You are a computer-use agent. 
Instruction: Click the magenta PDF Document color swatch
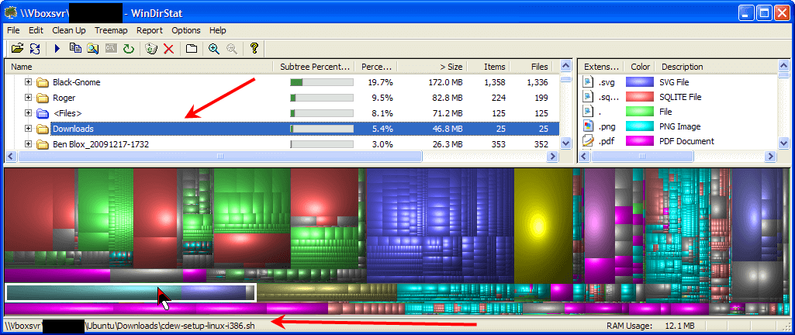[x=640, y=141]
